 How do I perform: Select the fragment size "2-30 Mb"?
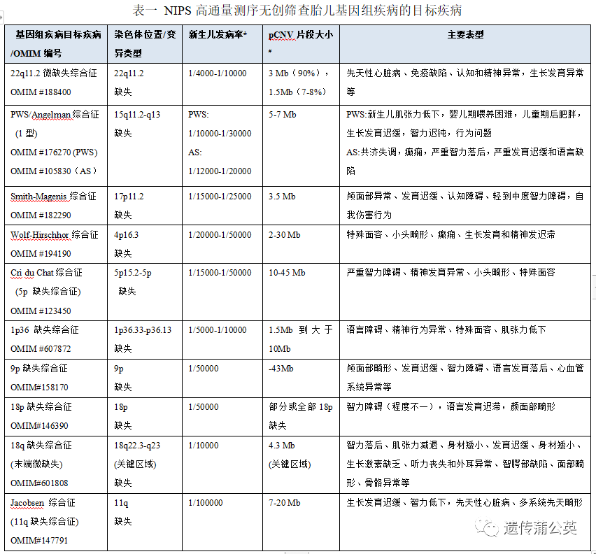(x=284, y=235)
